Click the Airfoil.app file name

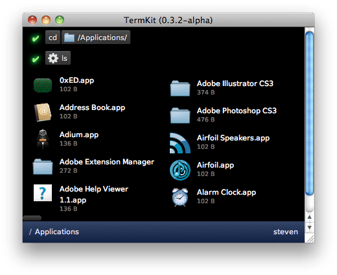coord(215,165)
